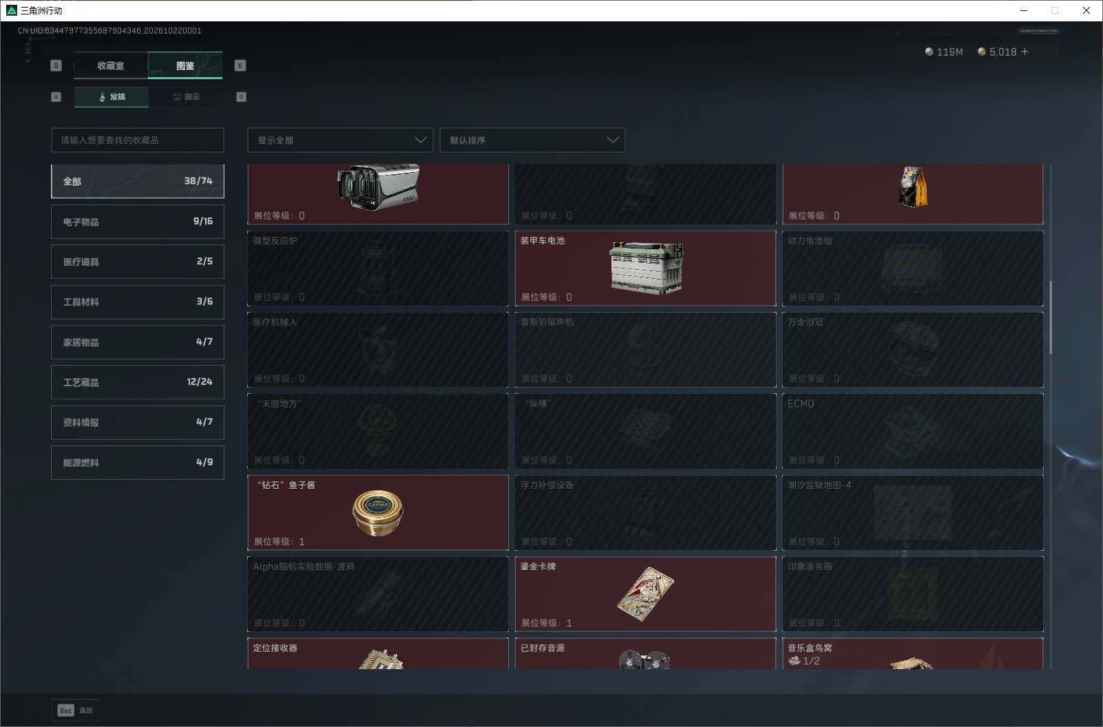
Task: Open the locked 雷斯的留声机 card
Action: point(645,350)
